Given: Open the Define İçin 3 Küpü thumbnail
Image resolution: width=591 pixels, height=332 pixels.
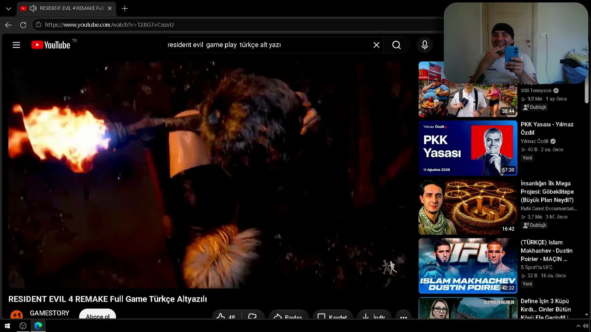Looking at the screenshot, I should (468, 308).
